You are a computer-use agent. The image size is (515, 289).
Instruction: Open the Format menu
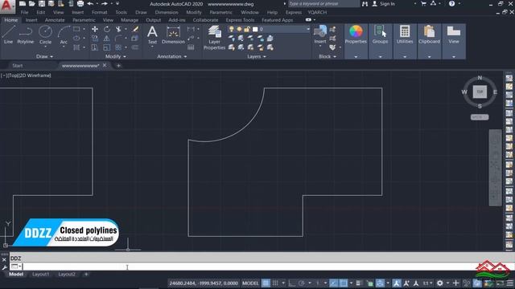[100, 12]
